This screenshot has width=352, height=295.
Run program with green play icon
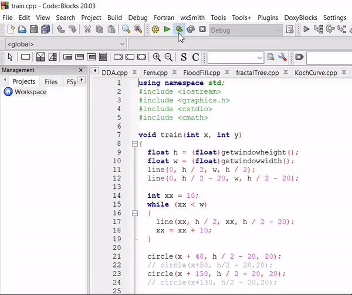pyautogui.click(x=167, y=29)
